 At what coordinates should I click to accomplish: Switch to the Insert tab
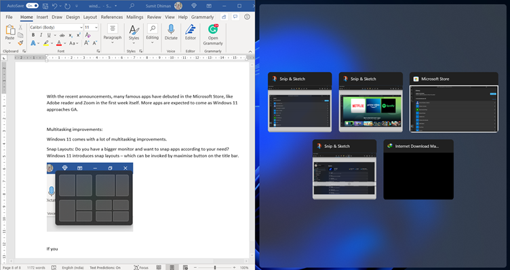click(42, 17)
